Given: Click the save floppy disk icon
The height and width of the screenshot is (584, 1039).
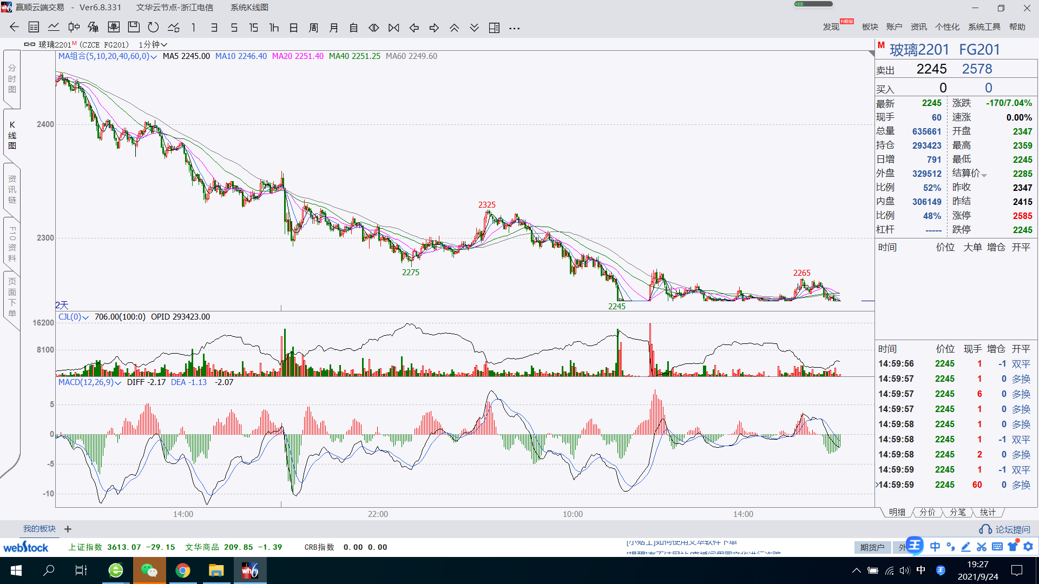Looking at the screenshot, I should pyautogui.click(x=134, y=28).
